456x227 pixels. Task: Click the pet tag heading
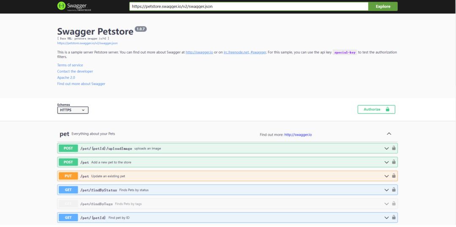point(64,134)
